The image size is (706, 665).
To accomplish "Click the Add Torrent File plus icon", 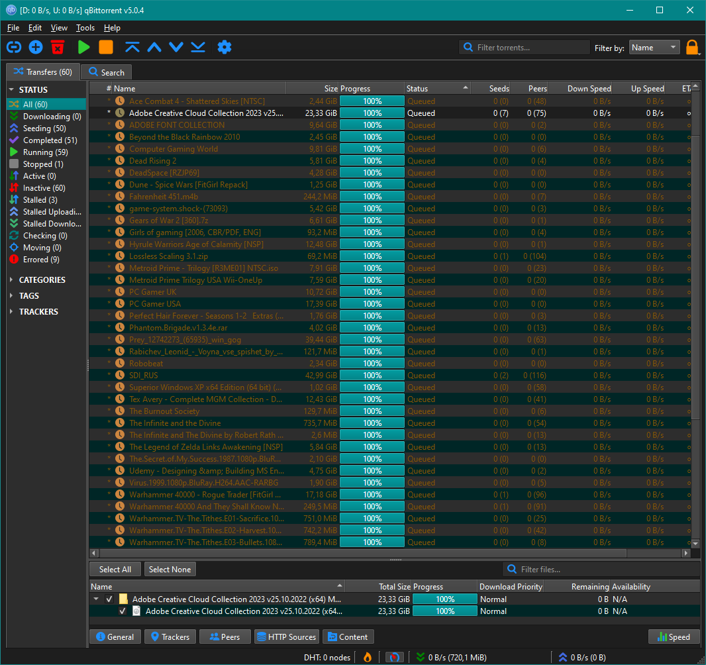I will pyautogui.click(x=36, y=47).
